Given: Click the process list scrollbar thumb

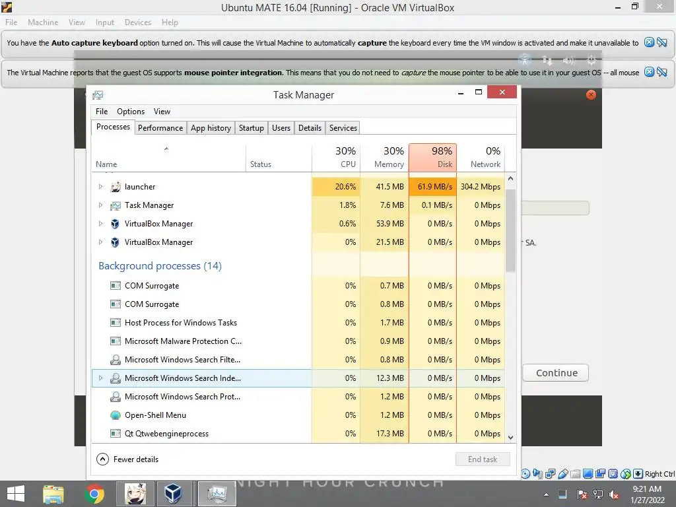Looking at the screenshot, I should tap(510, 230).
